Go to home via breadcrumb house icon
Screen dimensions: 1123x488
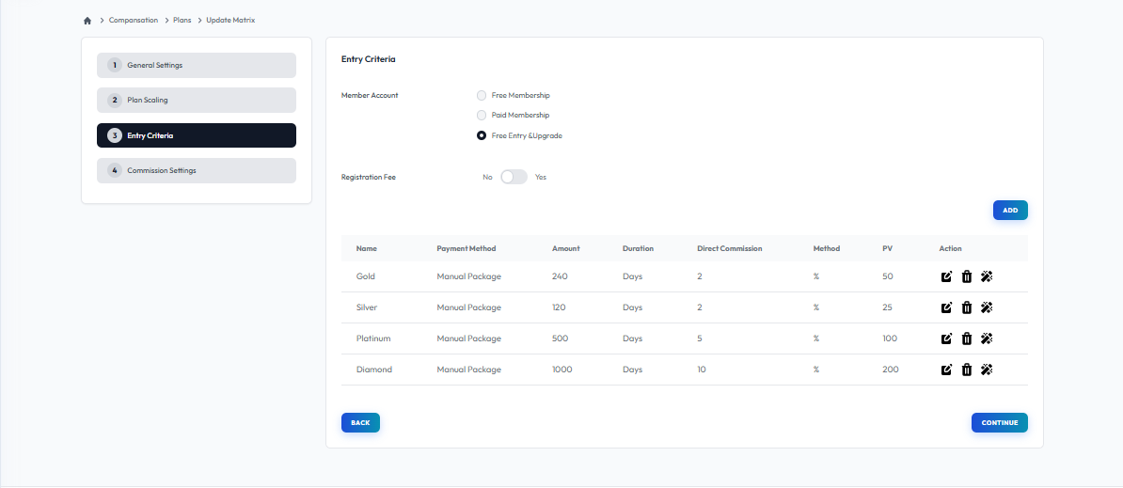[x=87, y=21]
